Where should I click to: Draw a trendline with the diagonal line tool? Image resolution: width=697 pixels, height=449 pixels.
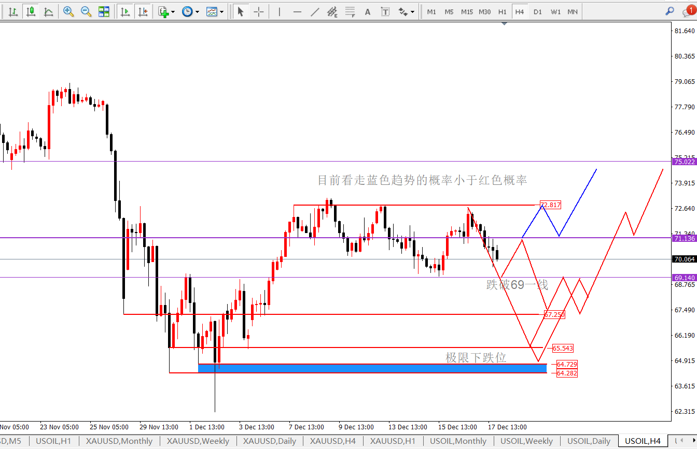315,11
